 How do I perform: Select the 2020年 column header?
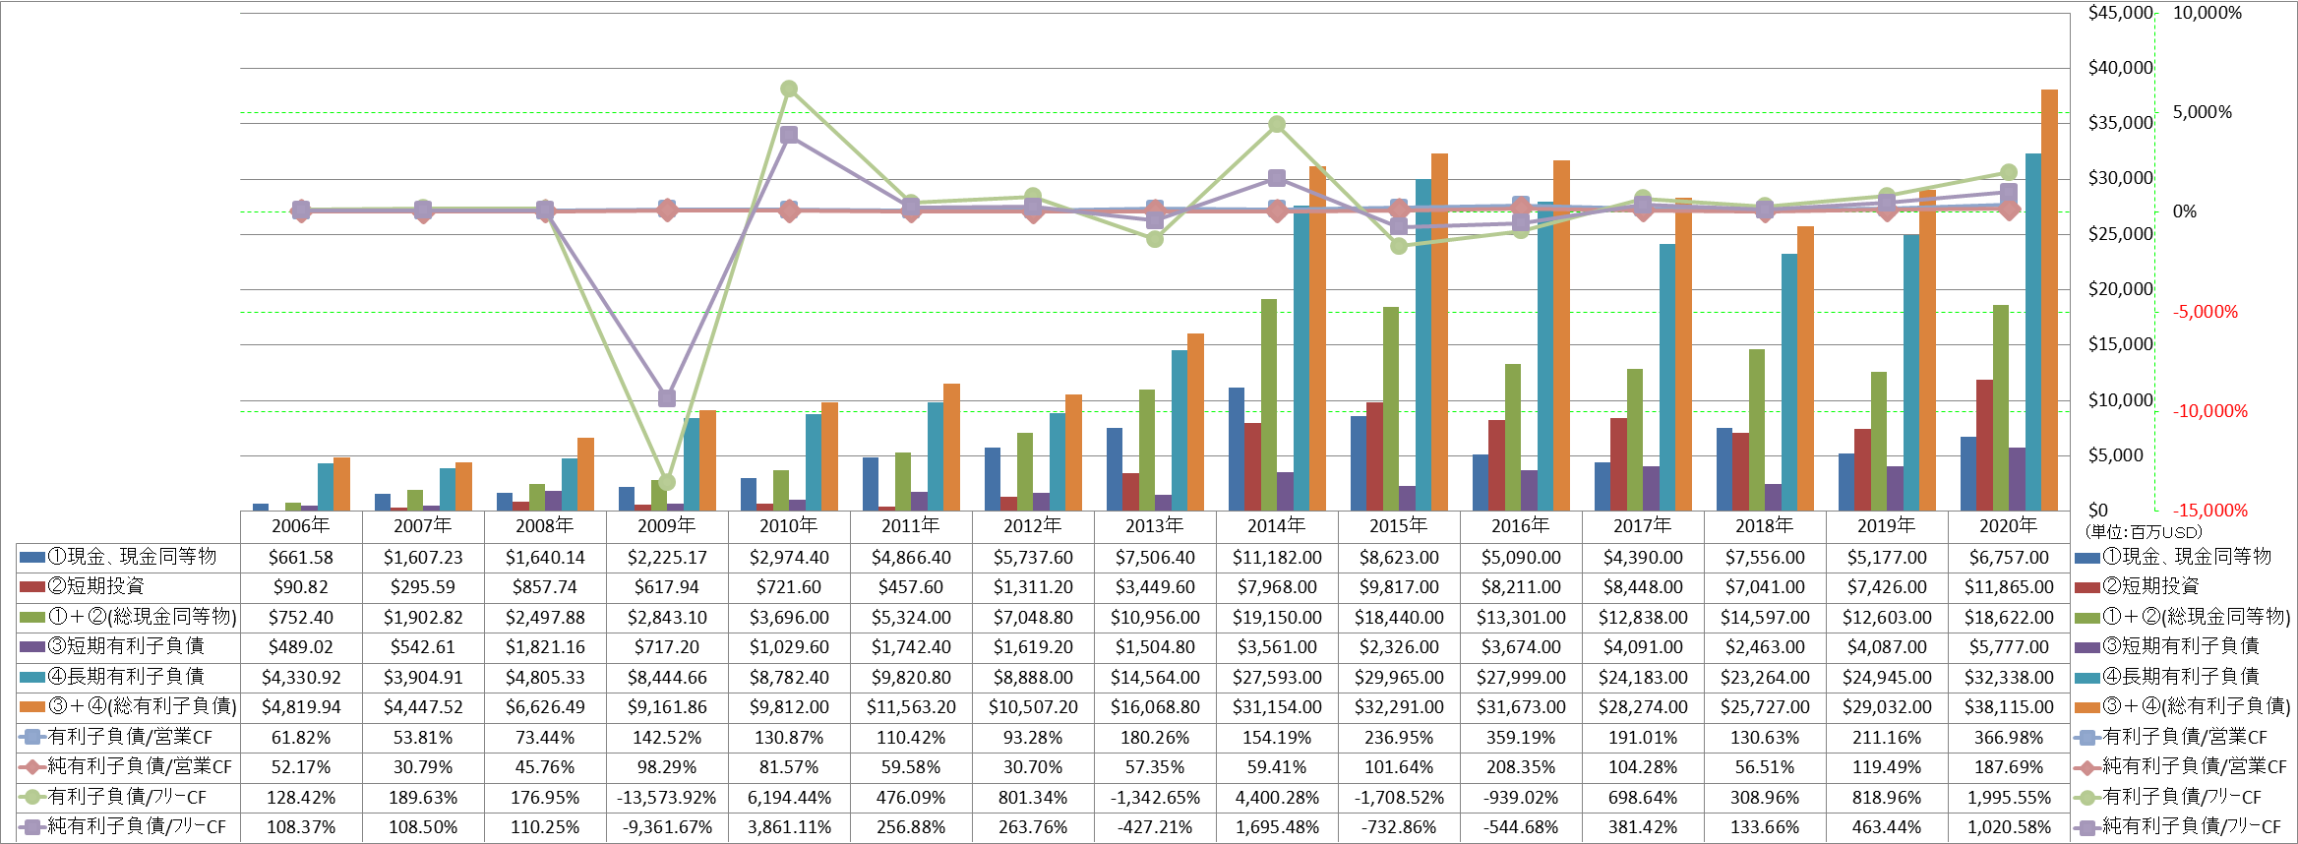pyautogui.click(x=2009, y=526)
